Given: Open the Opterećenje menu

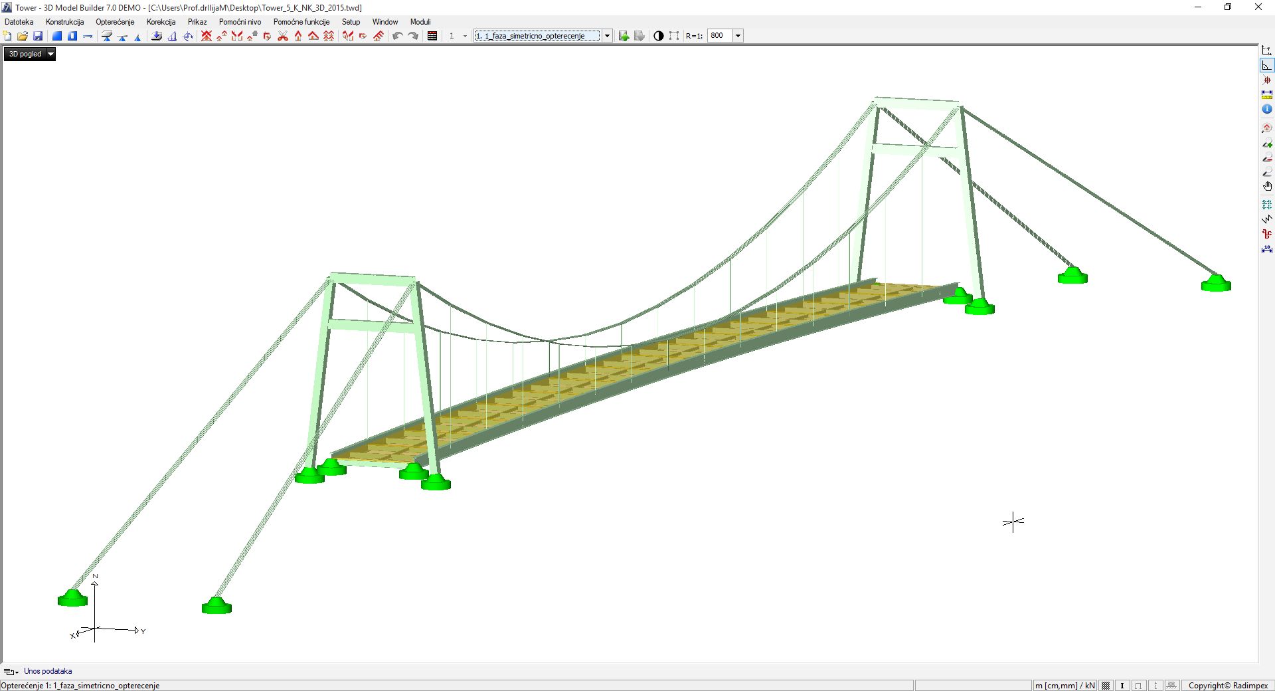Looking at the screenshot, I should click(x=115, y=22).
